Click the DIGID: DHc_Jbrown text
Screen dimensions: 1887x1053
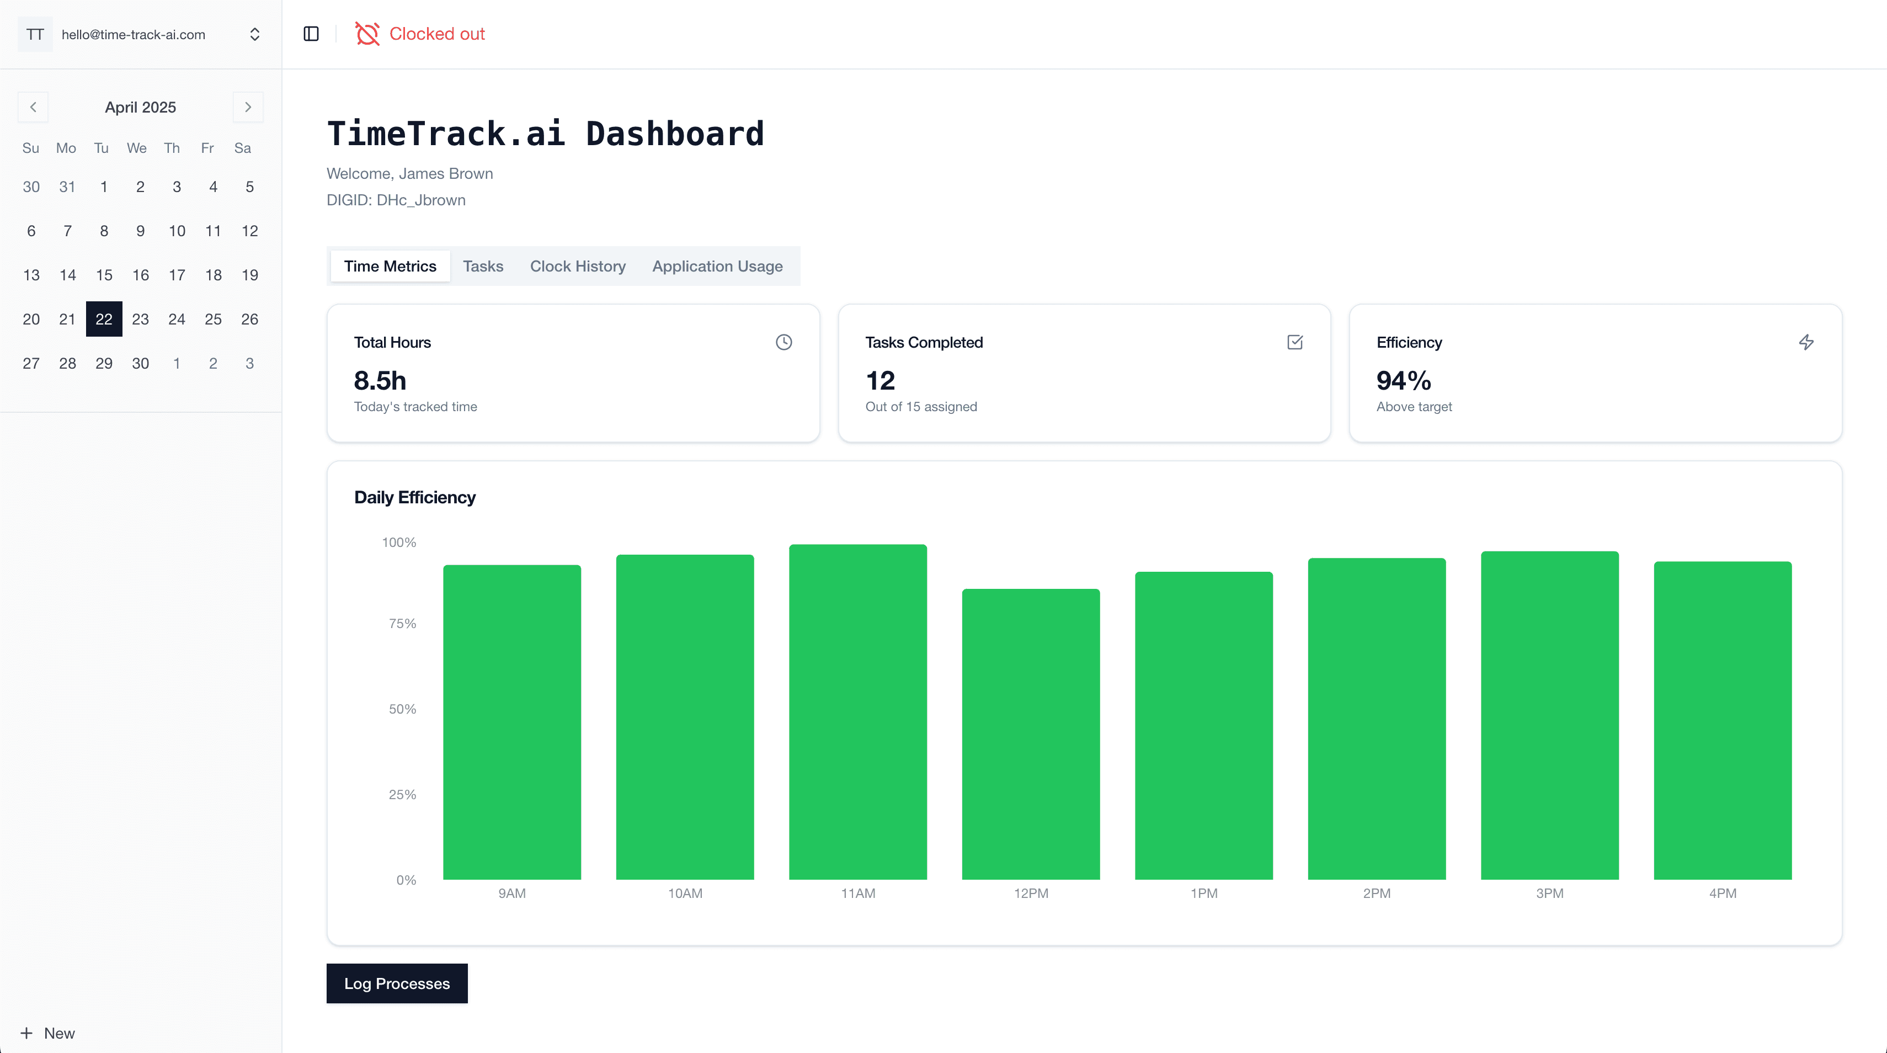point(396,200)
